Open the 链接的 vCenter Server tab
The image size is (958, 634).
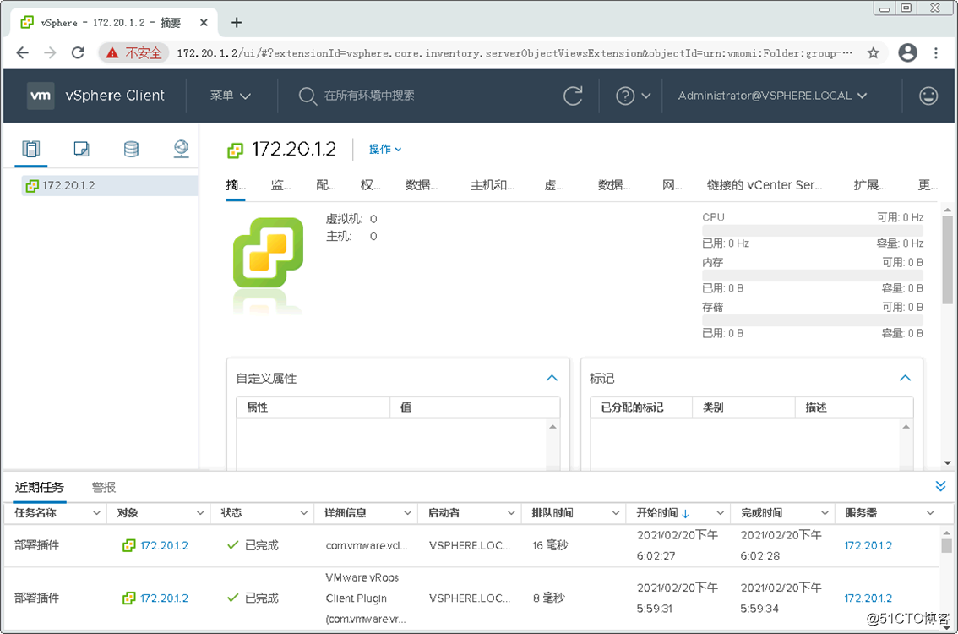click(x=765, y=185)
